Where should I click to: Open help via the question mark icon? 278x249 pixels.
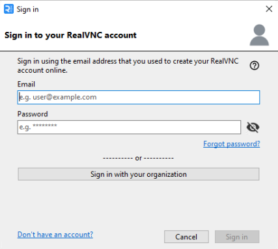[255, 66]
